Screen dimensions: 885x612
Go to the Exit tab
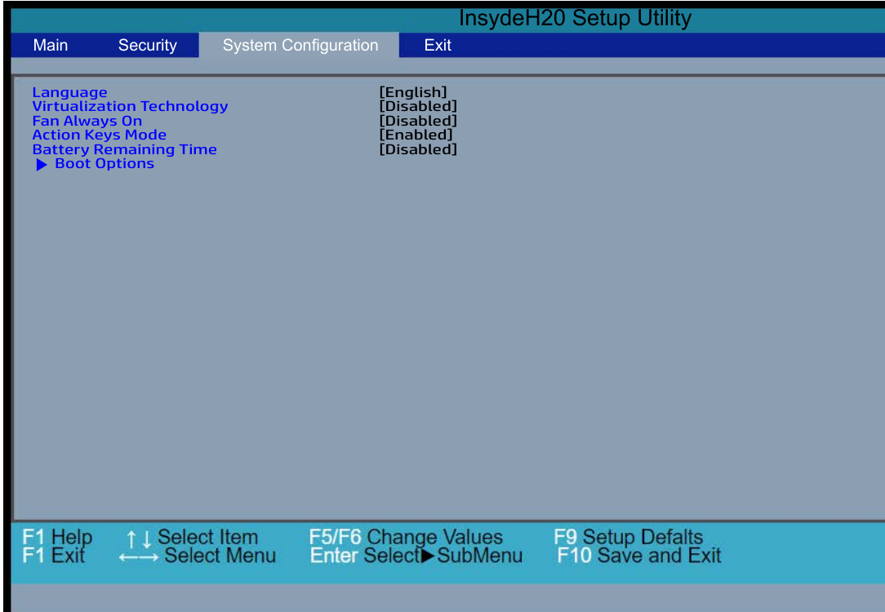(438, 45)
